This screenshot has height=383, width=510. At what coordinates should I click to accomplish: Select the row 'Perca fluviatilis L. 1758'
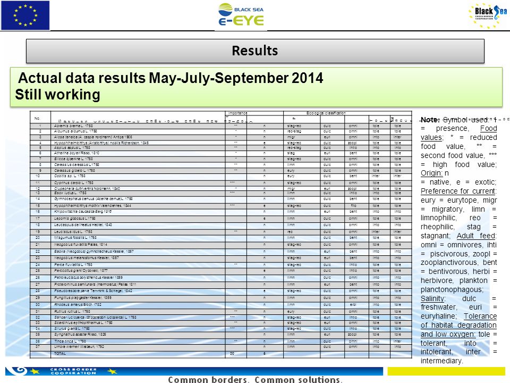pos(221,265)
